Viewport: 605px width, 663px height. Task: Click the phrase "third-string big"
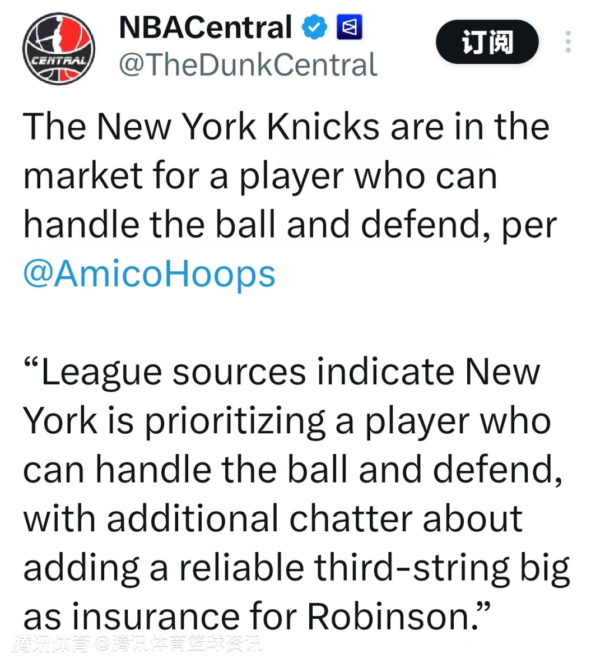441,567
